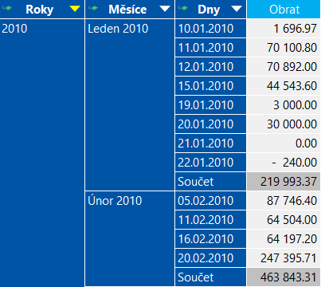Image resolution: width=321 pixels, height=287 pixels.
Task: Click the 10.01.2010 date cell
Action: click(x=210, y=29)
